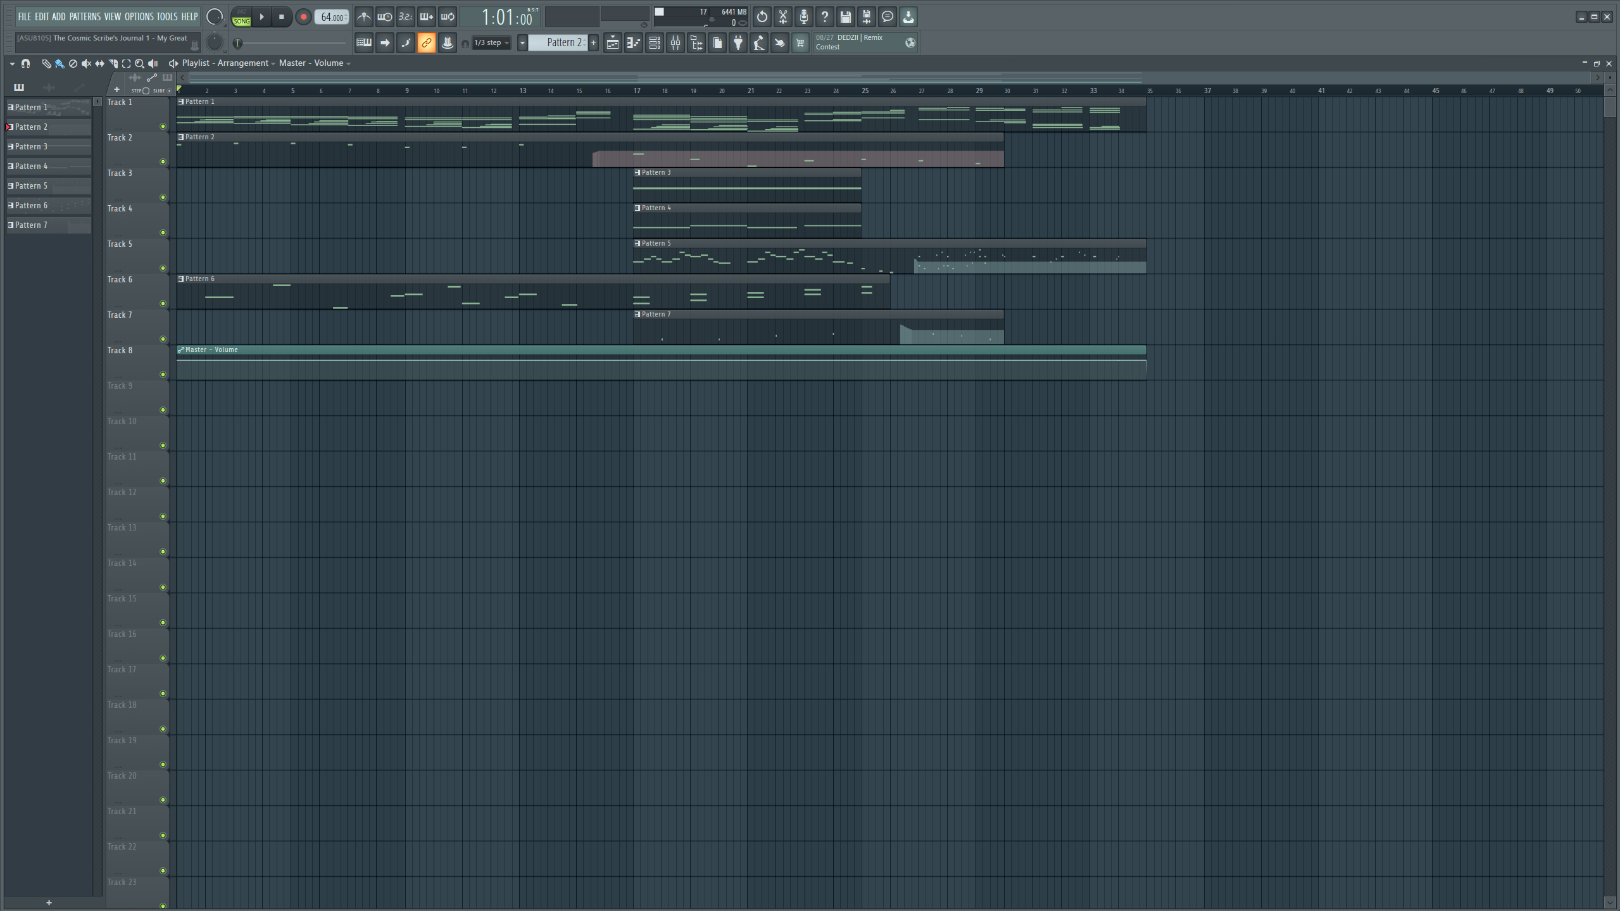This screenshot has height=911, width=1620.
Task: Open the Channel rack
Action: pyautogui.click(x=655, y=43)
